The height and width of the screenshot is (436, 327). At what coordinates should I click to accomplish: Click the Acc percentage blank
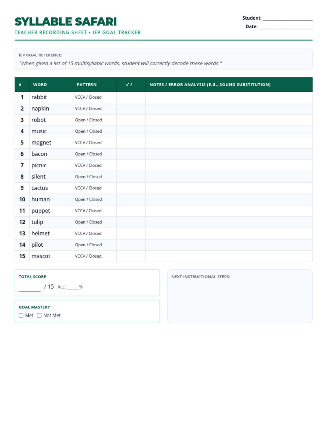(x=73, y=287)
